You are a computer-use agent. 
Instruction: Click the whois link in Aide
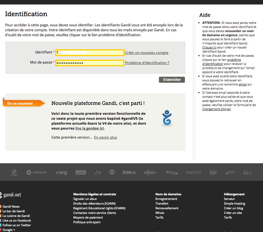(242, 84)
